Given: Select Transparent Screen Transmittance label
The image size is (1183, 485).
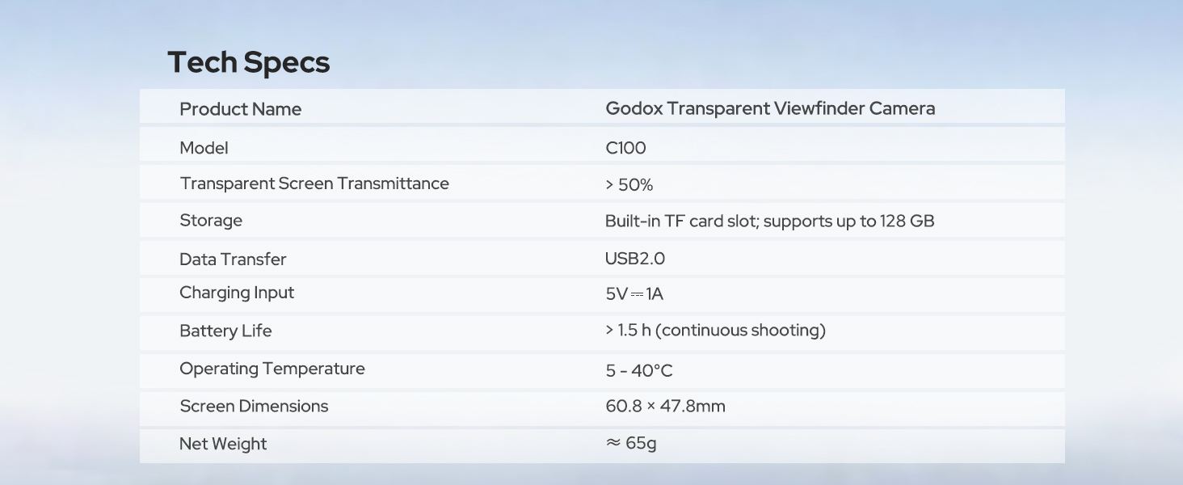Looking at the screenshot, I should coord(314,183).
